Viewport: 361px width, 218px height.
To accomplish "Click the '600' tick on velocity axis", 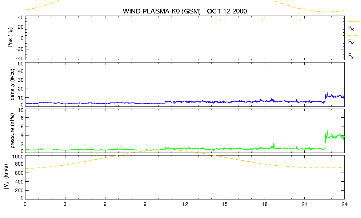I will point(19,173).
